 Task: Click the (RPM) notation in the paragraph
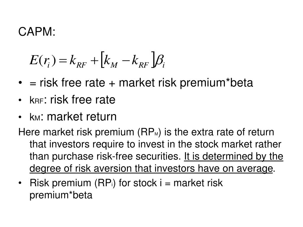point(149,132)
